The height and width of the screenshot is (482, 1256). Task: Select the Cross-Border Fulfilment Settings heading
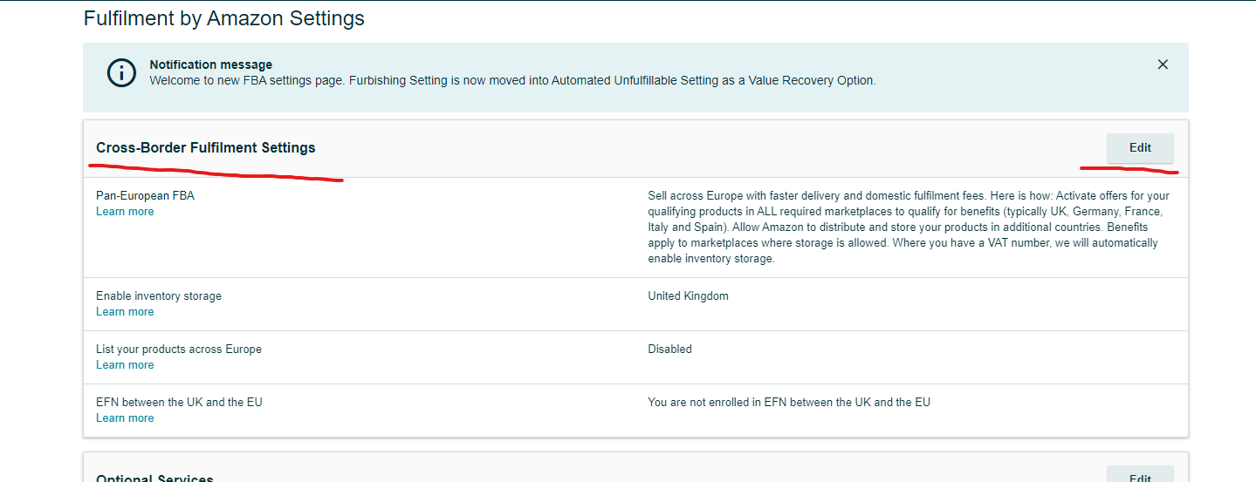tap(206, 148)
